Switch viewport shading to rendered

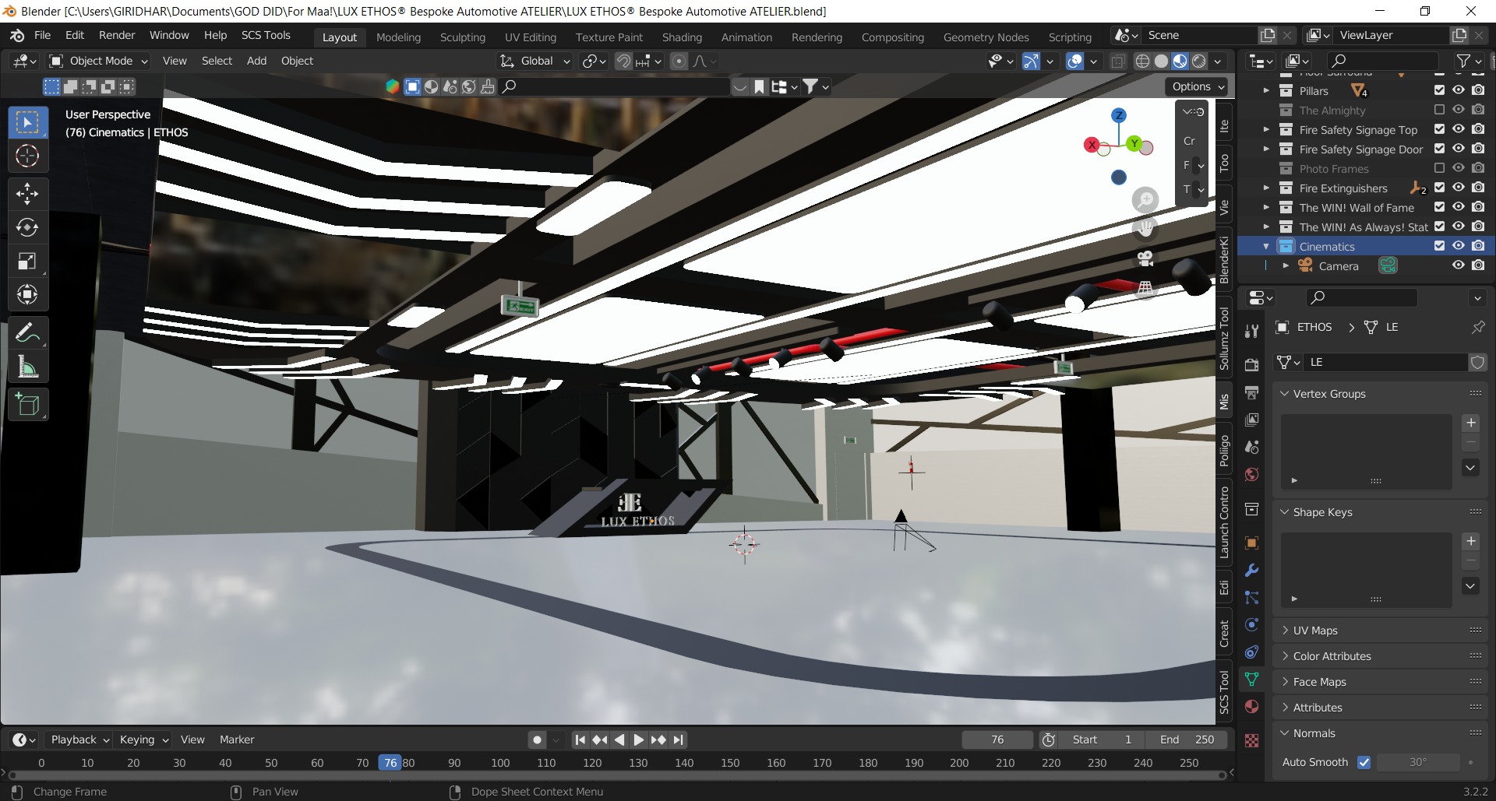point(1199,61)
